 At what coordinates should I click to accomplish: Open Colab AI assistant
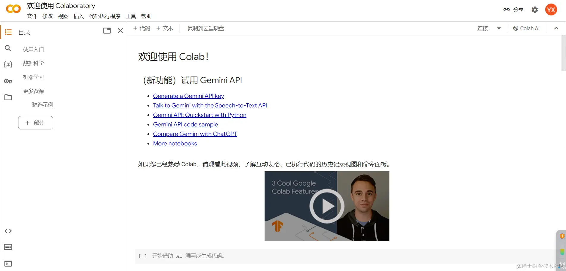526,28
